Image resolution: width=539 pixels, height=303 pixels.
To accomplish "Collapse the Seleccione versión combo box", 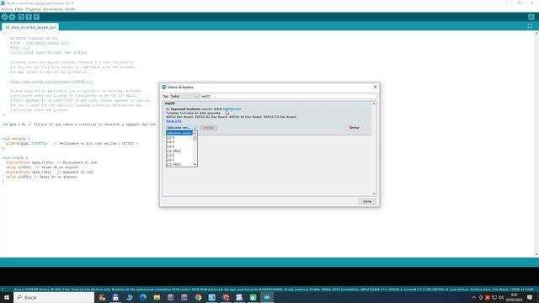I will (x=181, y=127).
